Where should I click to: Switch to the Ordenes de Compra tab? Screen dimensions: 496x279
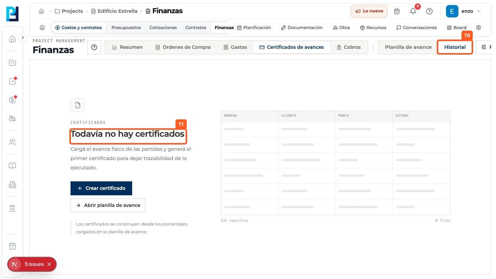(x=183, y=47)
